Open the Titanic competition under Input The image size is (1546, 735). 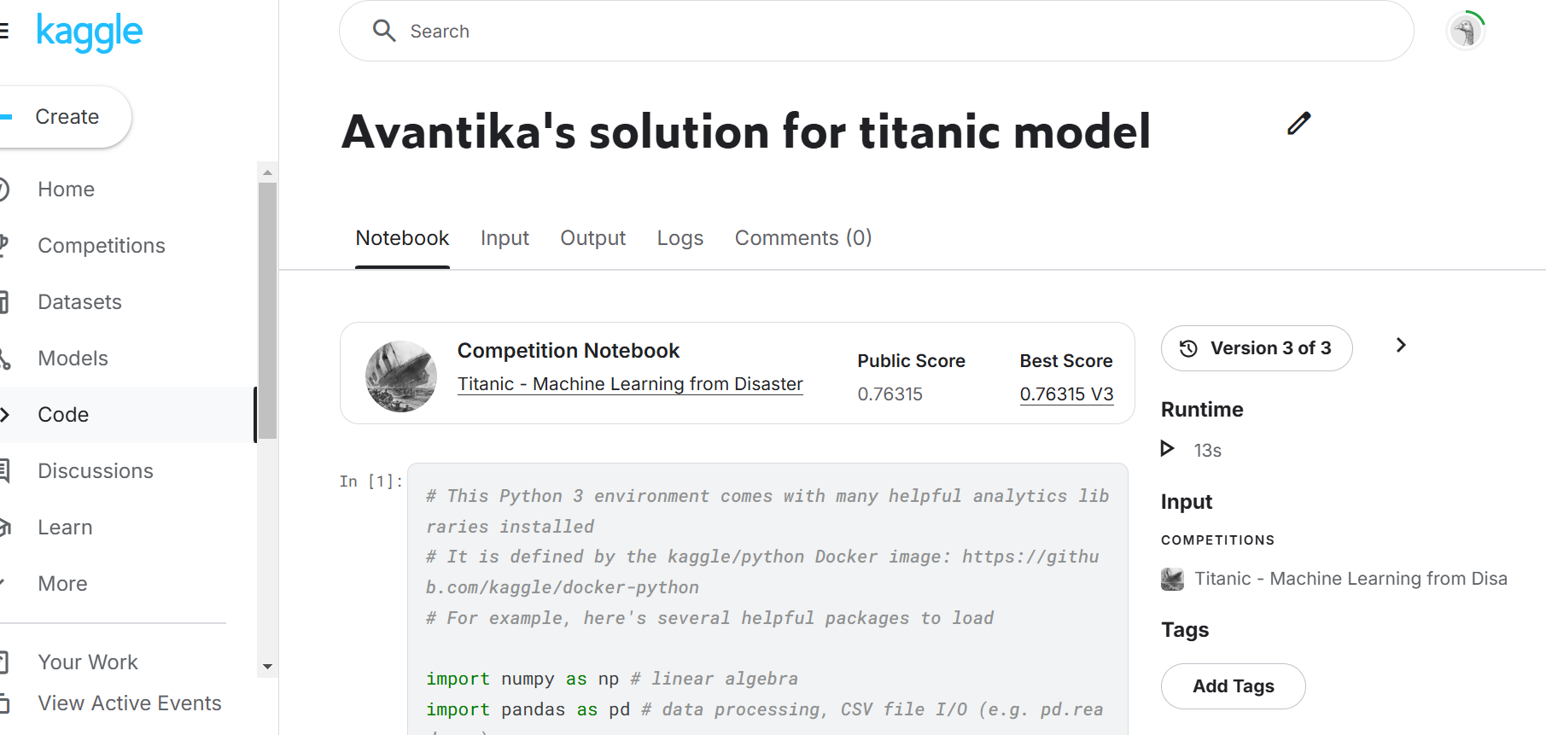pyautogui.click(x=1351, y=579)
